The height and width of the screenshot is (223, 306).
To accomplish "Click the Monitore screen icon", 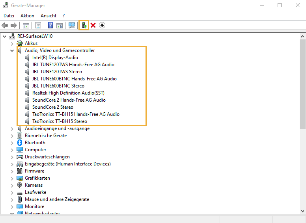I will pyautogui.click(x=20, y=206).
